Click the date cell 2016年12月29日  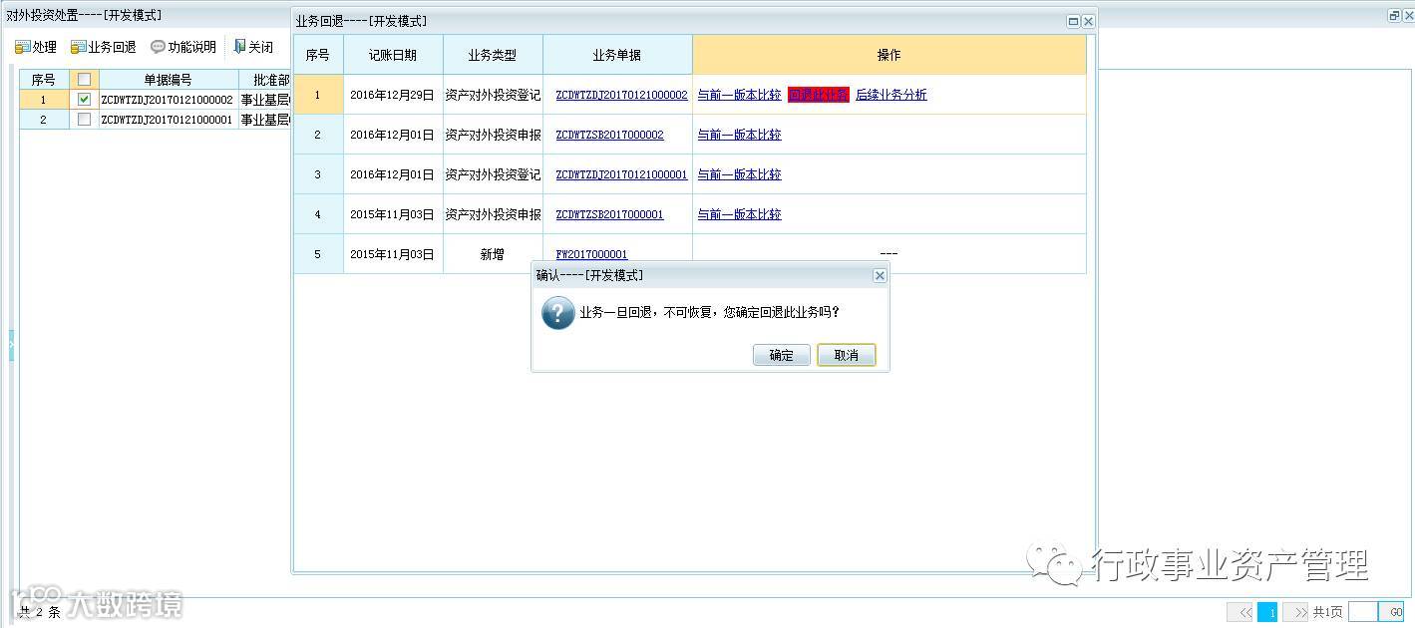click(393, 95)
